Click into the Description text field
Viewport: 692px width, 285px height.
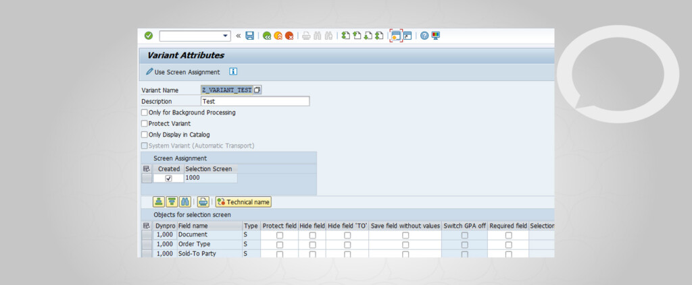tap(255, 101)
